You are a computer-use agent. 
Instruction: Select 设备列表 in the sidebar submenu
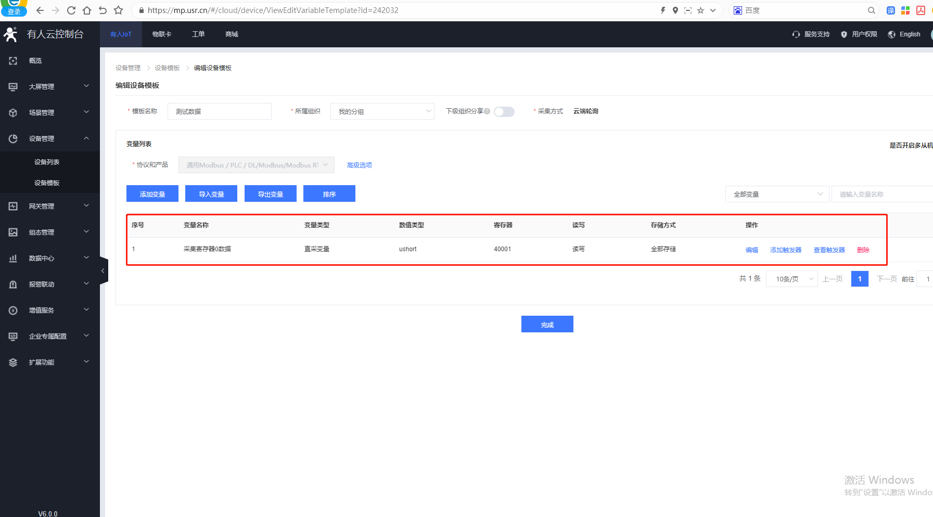47,162
